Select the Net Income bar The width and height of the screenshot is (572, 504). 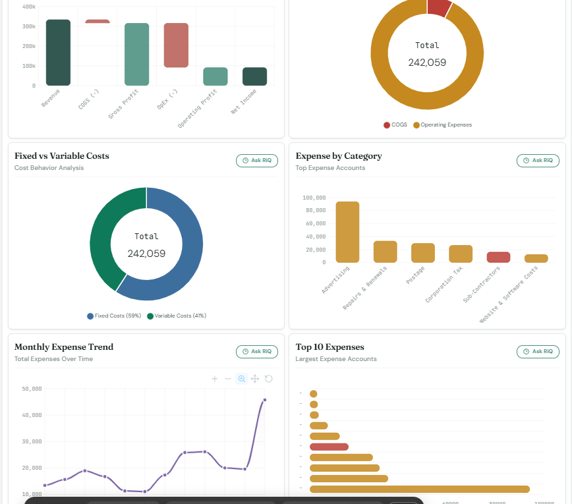click(x=254, y=76)
